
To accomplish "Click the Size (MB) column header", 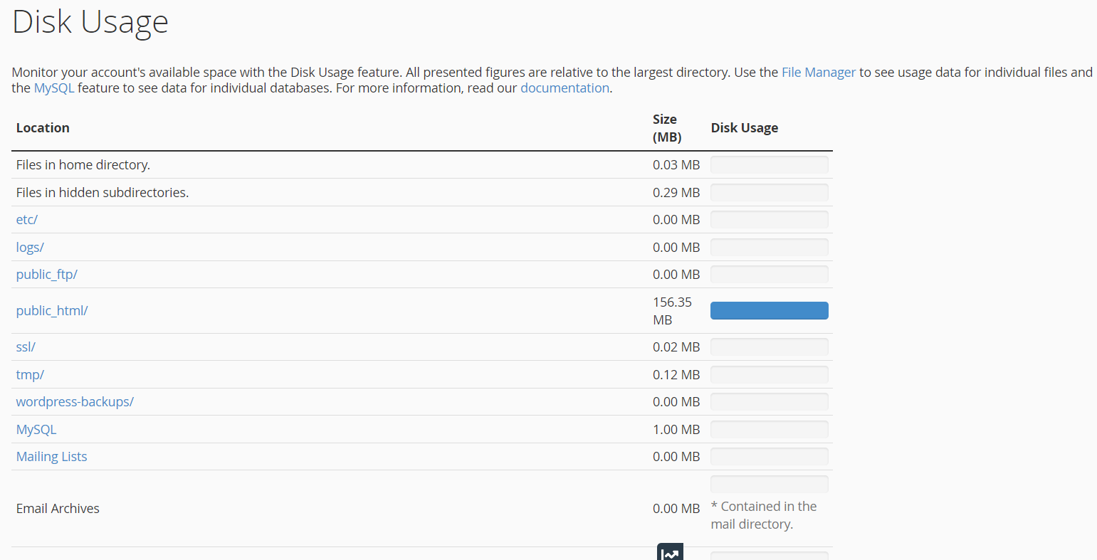I will (x=666, y=128).
